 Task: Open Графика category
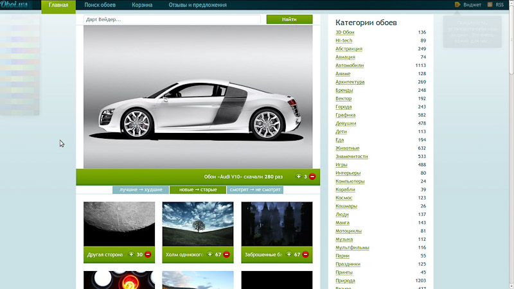point(346,115)
